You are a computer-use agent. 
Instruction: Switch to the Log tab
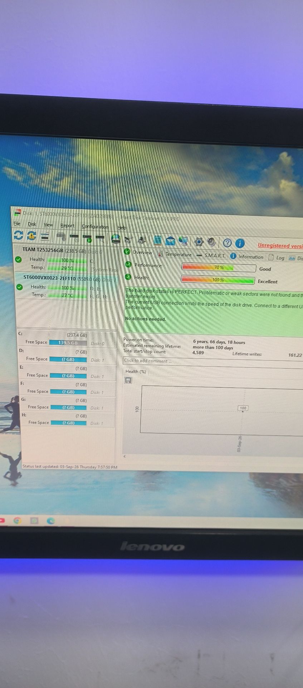tap(277, 258)
